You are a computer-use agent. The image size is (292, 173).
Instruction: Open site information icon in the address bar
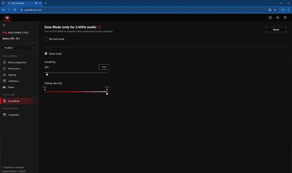click(21, 10)
